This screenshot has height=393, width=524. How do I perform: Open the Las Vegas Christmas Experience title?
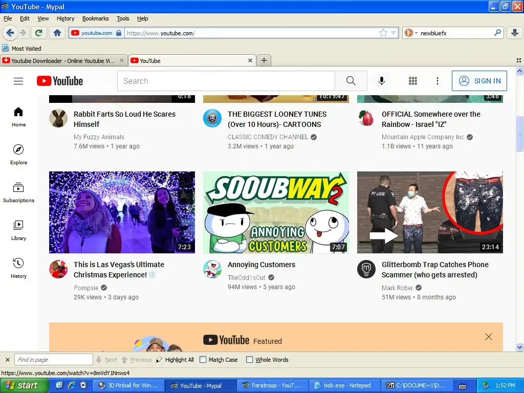coord(119,270)
